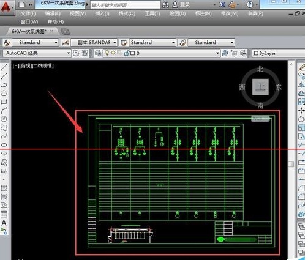Select the Multiline Text tool
The width and height of the screenshot is (308, 260).
pos(4,223)
